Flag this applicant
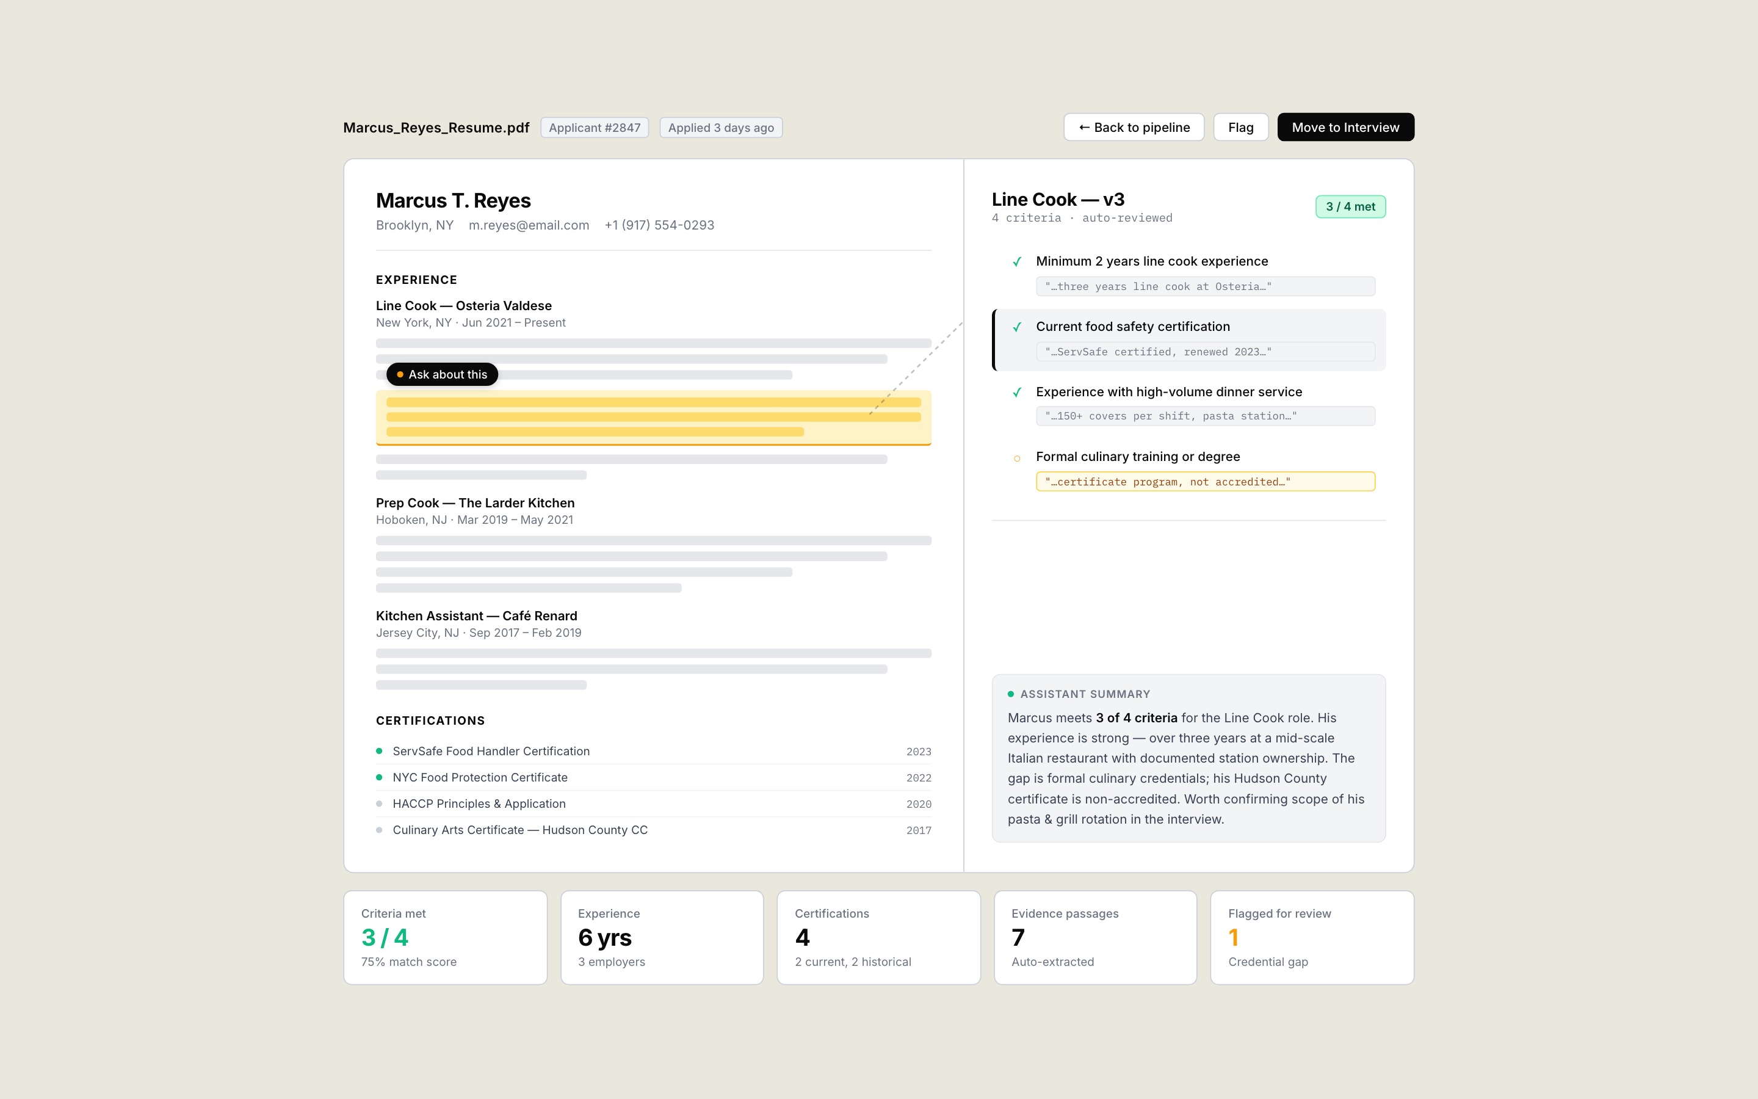Image resolution: width=1758 pixels, height=1099 pixels. click(1240, 127)
